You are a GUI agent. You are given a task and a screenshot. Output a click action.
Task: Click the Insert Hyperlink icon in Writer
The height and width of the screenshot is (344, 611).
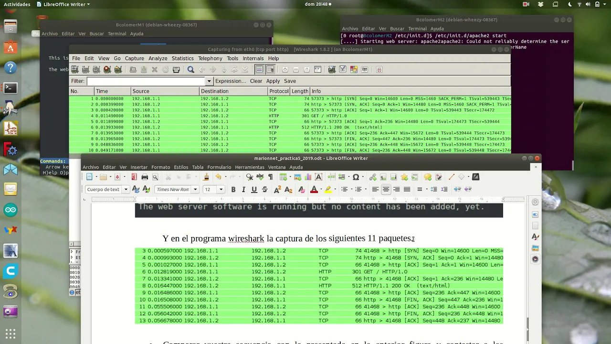click(x=373, y=177)
